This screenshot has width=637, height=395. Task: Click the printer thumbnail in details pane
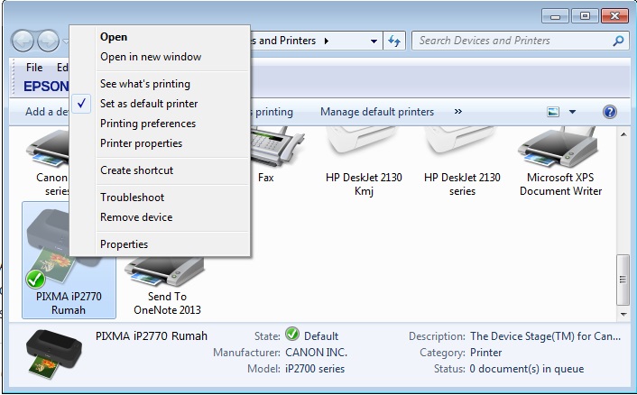tap(53, 354)
